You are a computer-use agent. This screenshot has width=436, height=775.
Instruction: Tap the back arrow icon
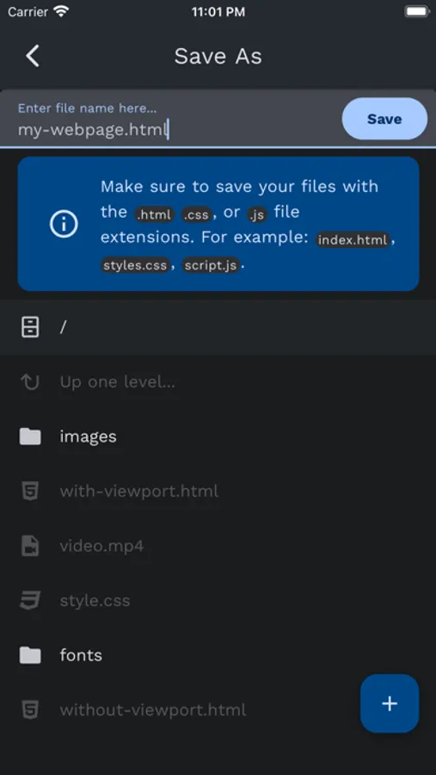pyautogui.click(x=32, y=56)
